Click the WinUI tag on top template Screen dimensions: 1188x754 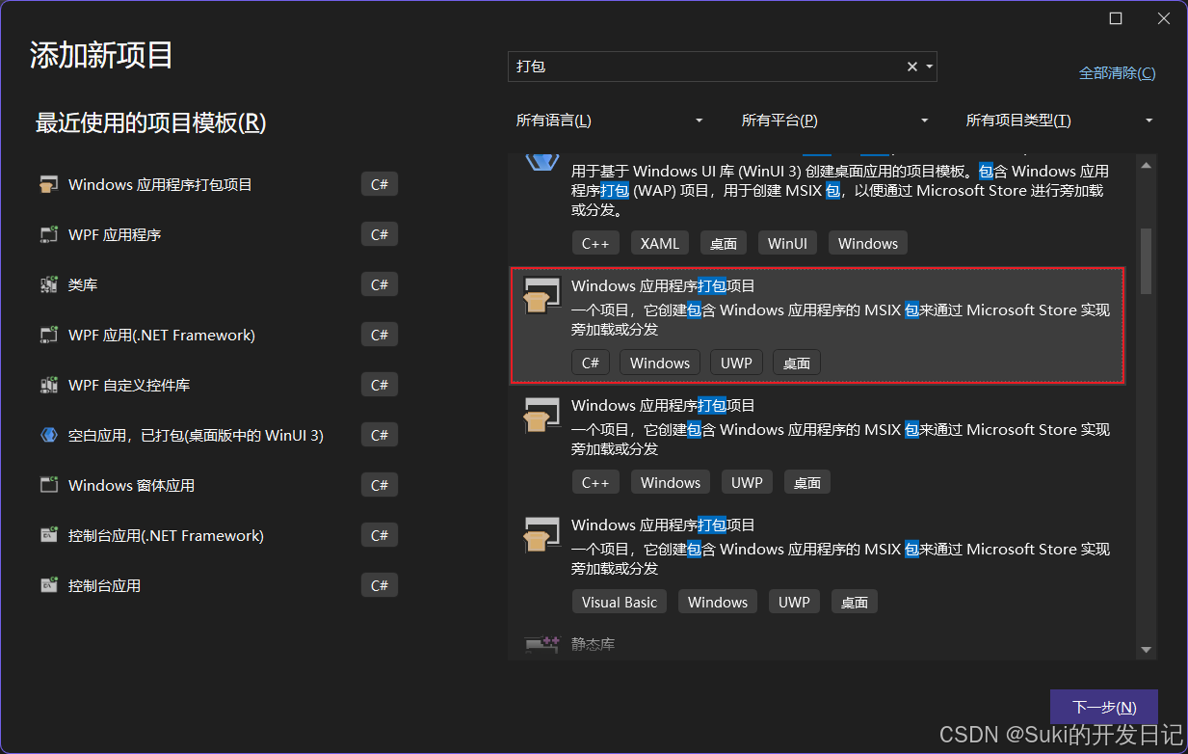787,243
